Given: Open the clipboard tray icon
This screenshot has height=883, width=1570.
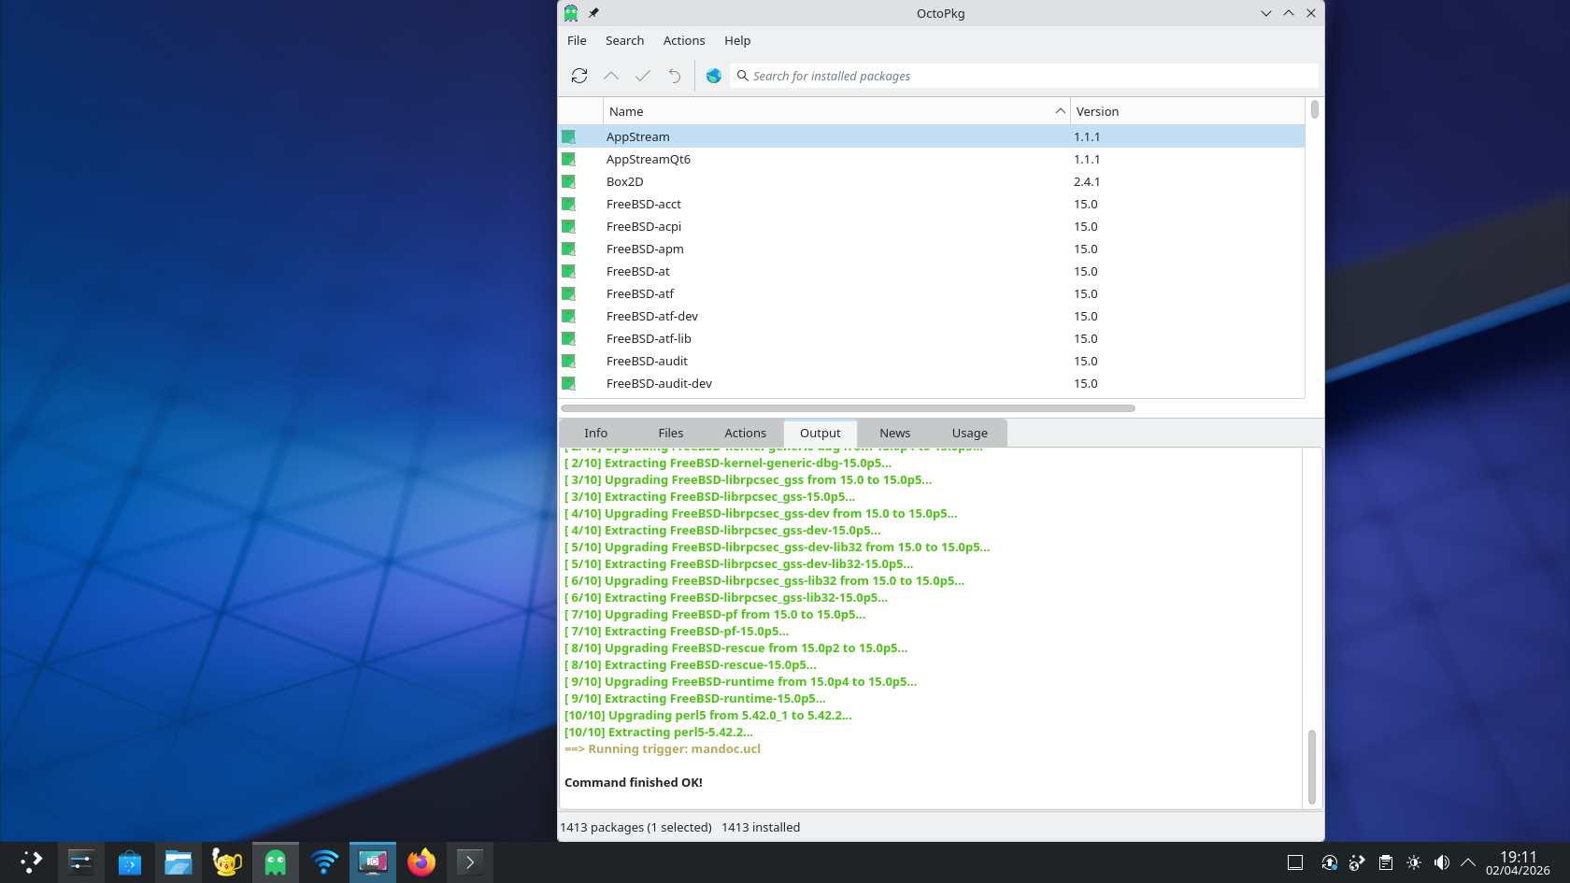Looking at the screenshot, I should tap(1386, 862).
